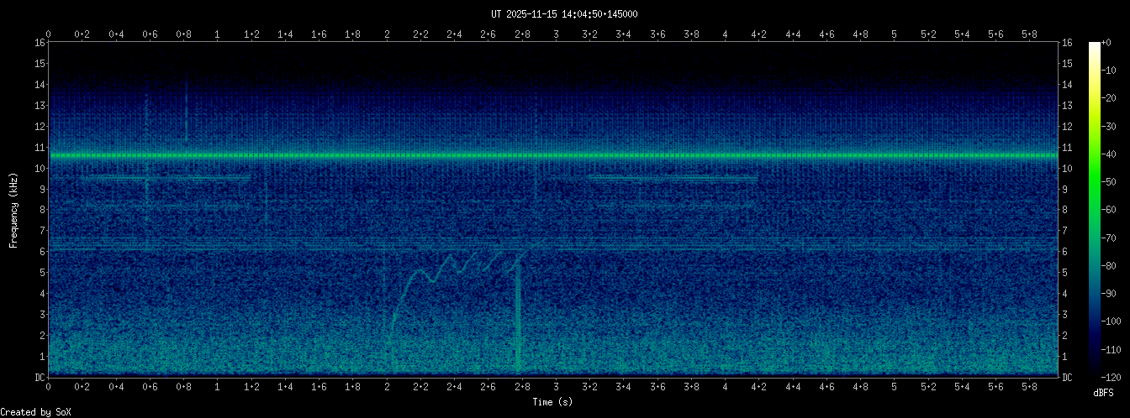This screenshot has width=1130, height=418.
Task: Click the '4' tick on the top time axis
Action: (x=725, y=34)
